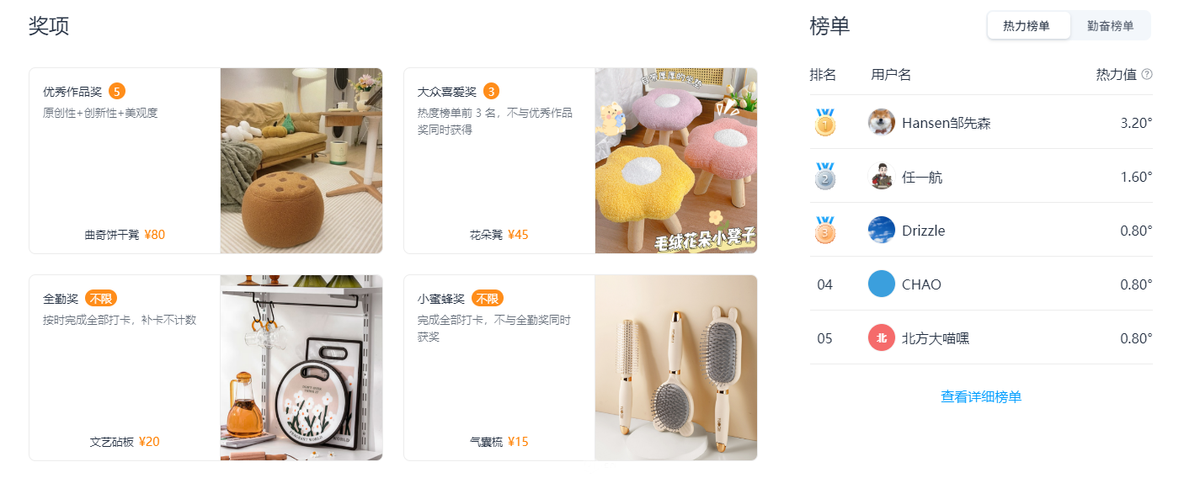Click the gold first-place medal icon
Image resolution: width=1200 pixels, height=478 pixels.
point(825,122)
